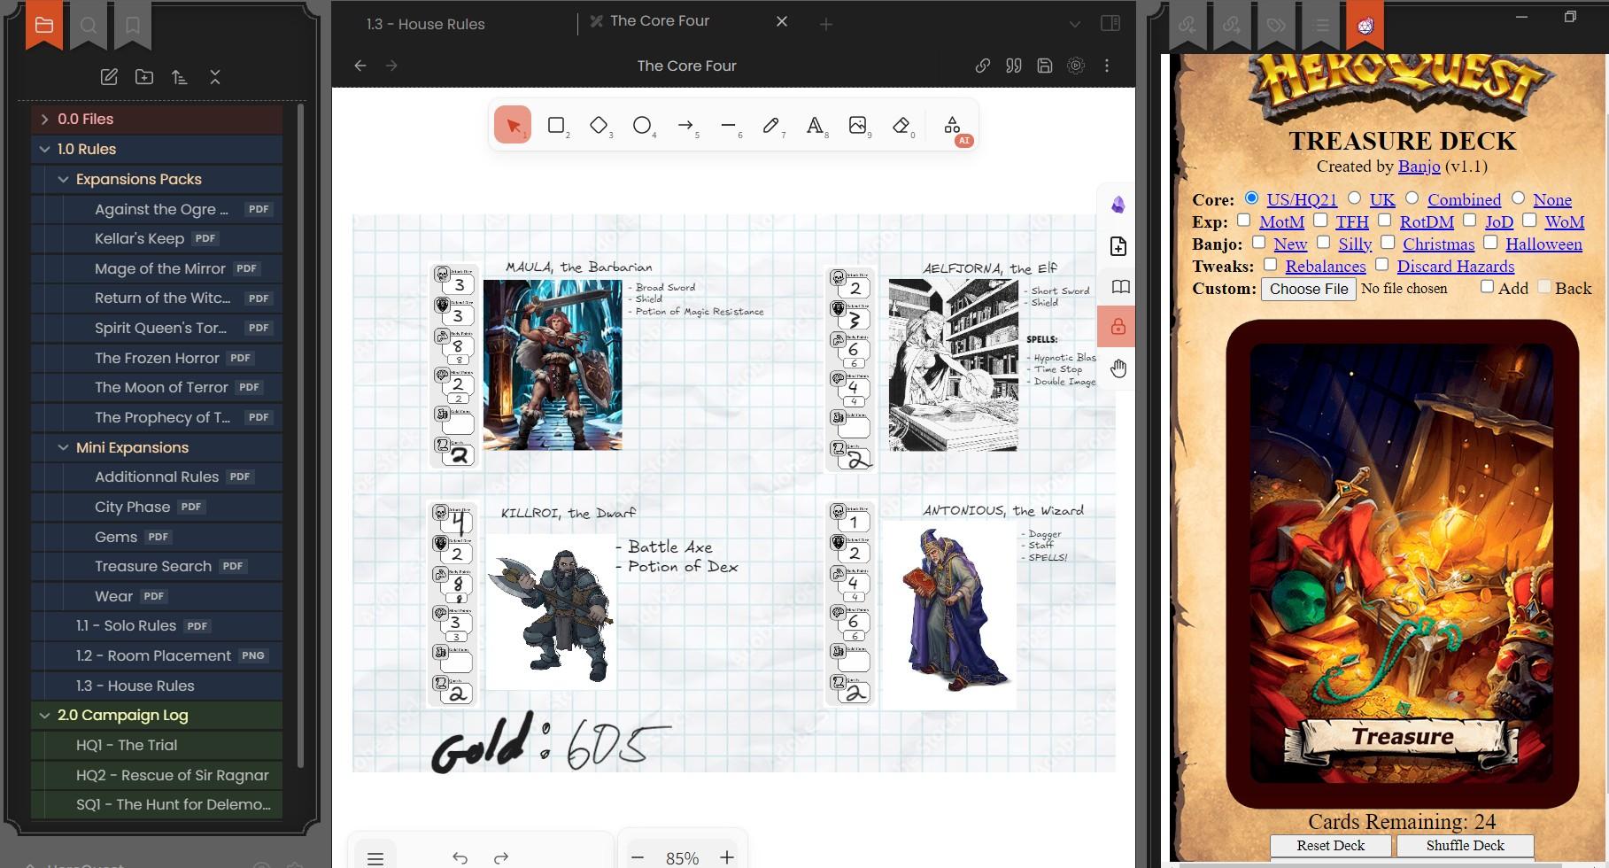Collapse all folders in file explorer
This screenshot has height=868, width=1609.
click(215, 77)
